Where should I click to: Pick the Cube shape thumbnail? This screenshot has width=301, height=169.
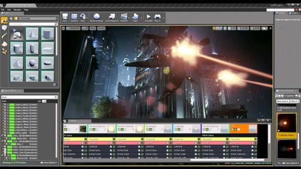pos(48,34)
